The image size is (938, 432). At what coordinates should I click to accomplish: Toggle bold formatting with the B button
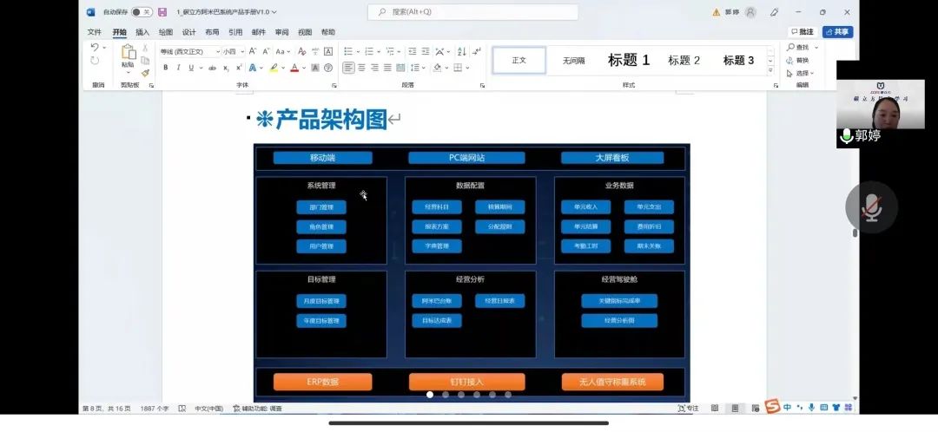point(166,68)
